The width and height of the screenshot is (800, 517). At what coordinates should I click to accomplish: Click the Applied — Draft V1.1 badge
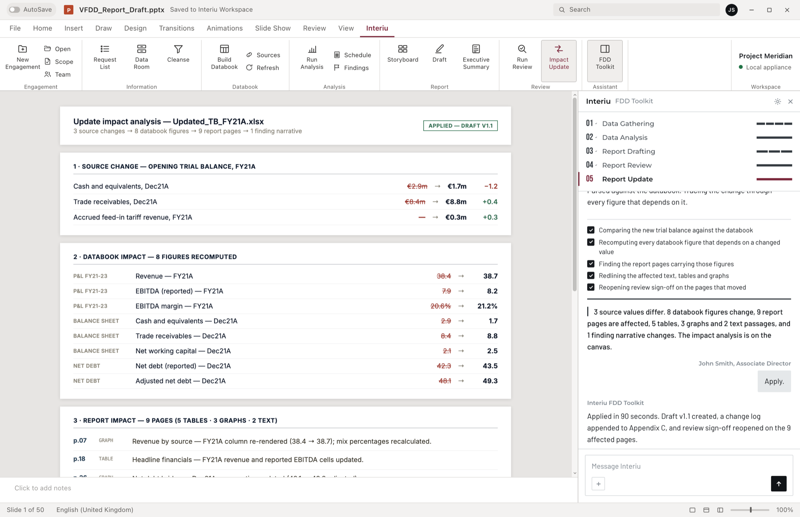click(460, 125)
